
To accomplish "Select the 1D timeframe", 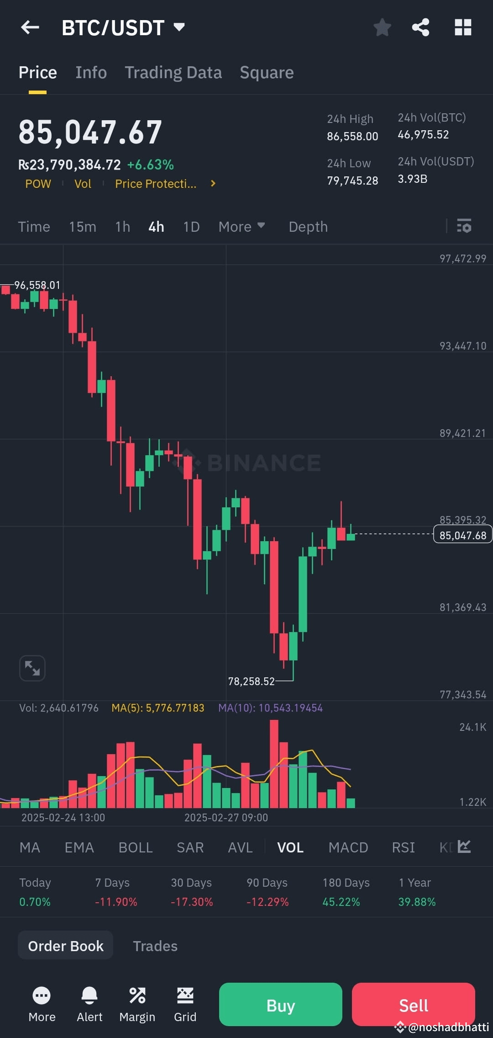I will [191, 226].
